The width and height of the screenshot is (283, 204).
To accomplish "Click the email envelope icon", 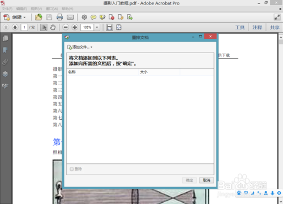I will [x=70, y=18].
